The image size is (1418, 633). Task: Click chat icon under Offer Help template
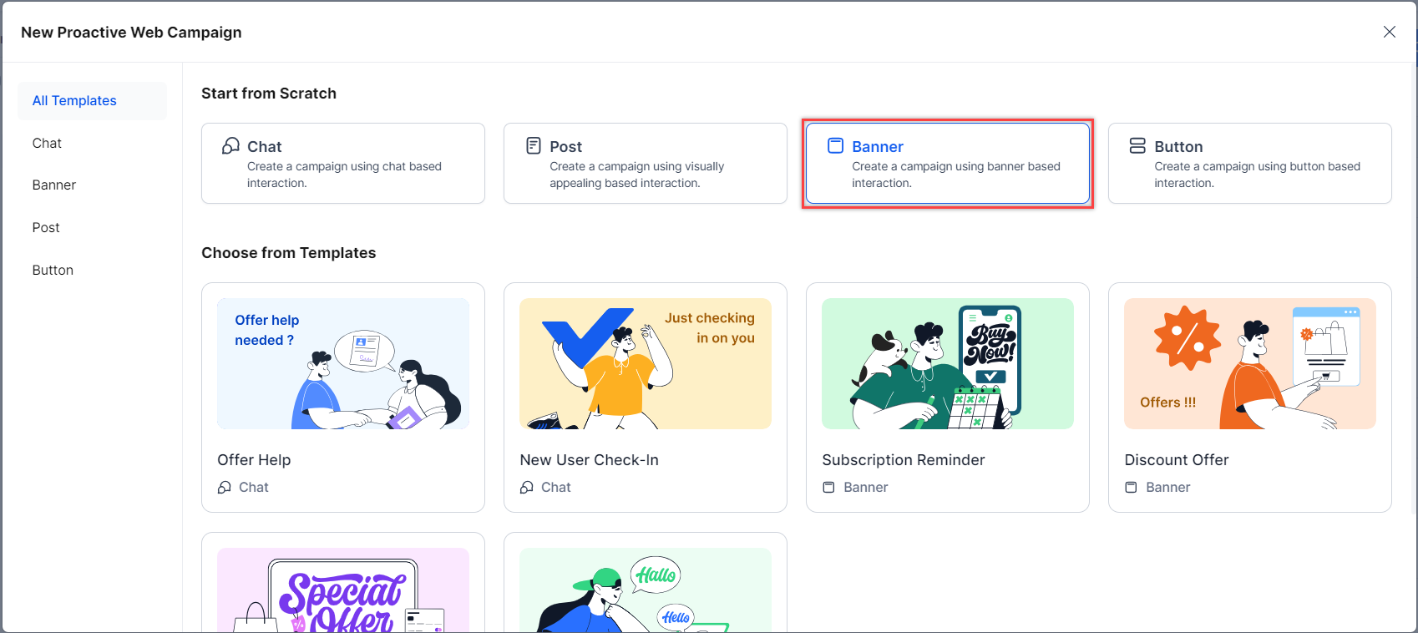coord(225,488)
